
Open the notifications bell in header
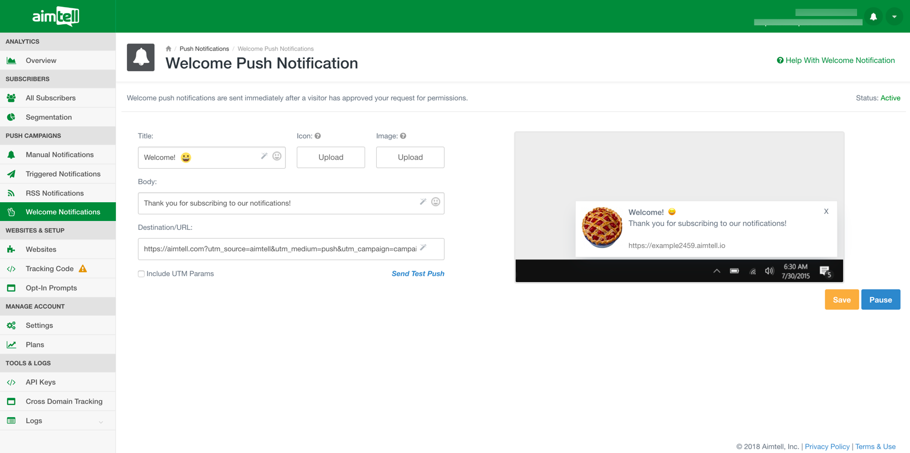(873, 17)
